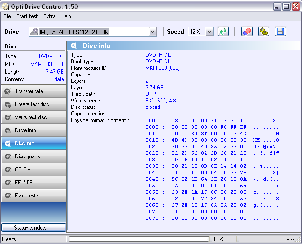
Task: Click the disc eraser icon
Action: pyautogui.click(x=247, y=32)
